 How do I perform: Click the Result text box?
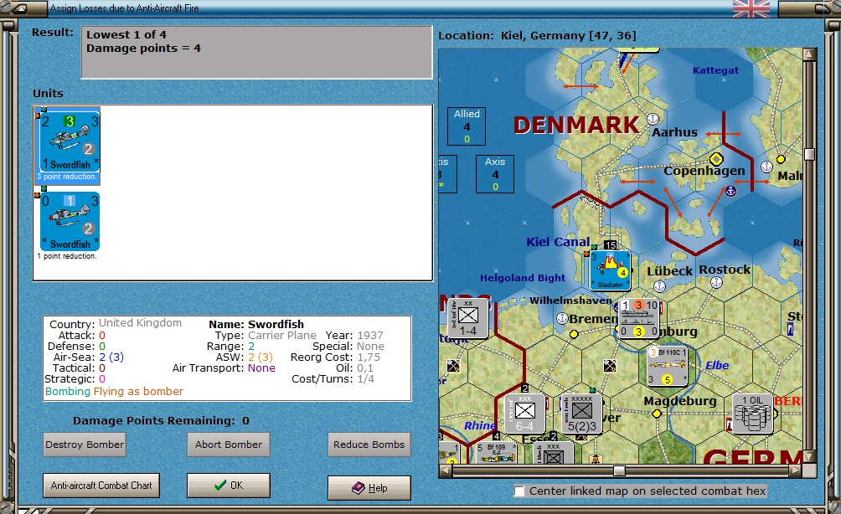pos(257,53)
